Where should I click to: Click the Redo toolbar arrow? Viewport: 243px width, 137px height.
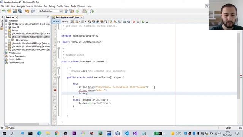point(33,11)
